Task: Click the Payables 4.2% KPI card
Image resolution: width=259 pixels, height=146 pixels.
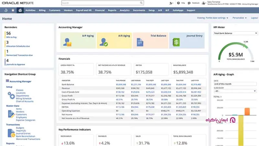Action: tap(114, 140)
